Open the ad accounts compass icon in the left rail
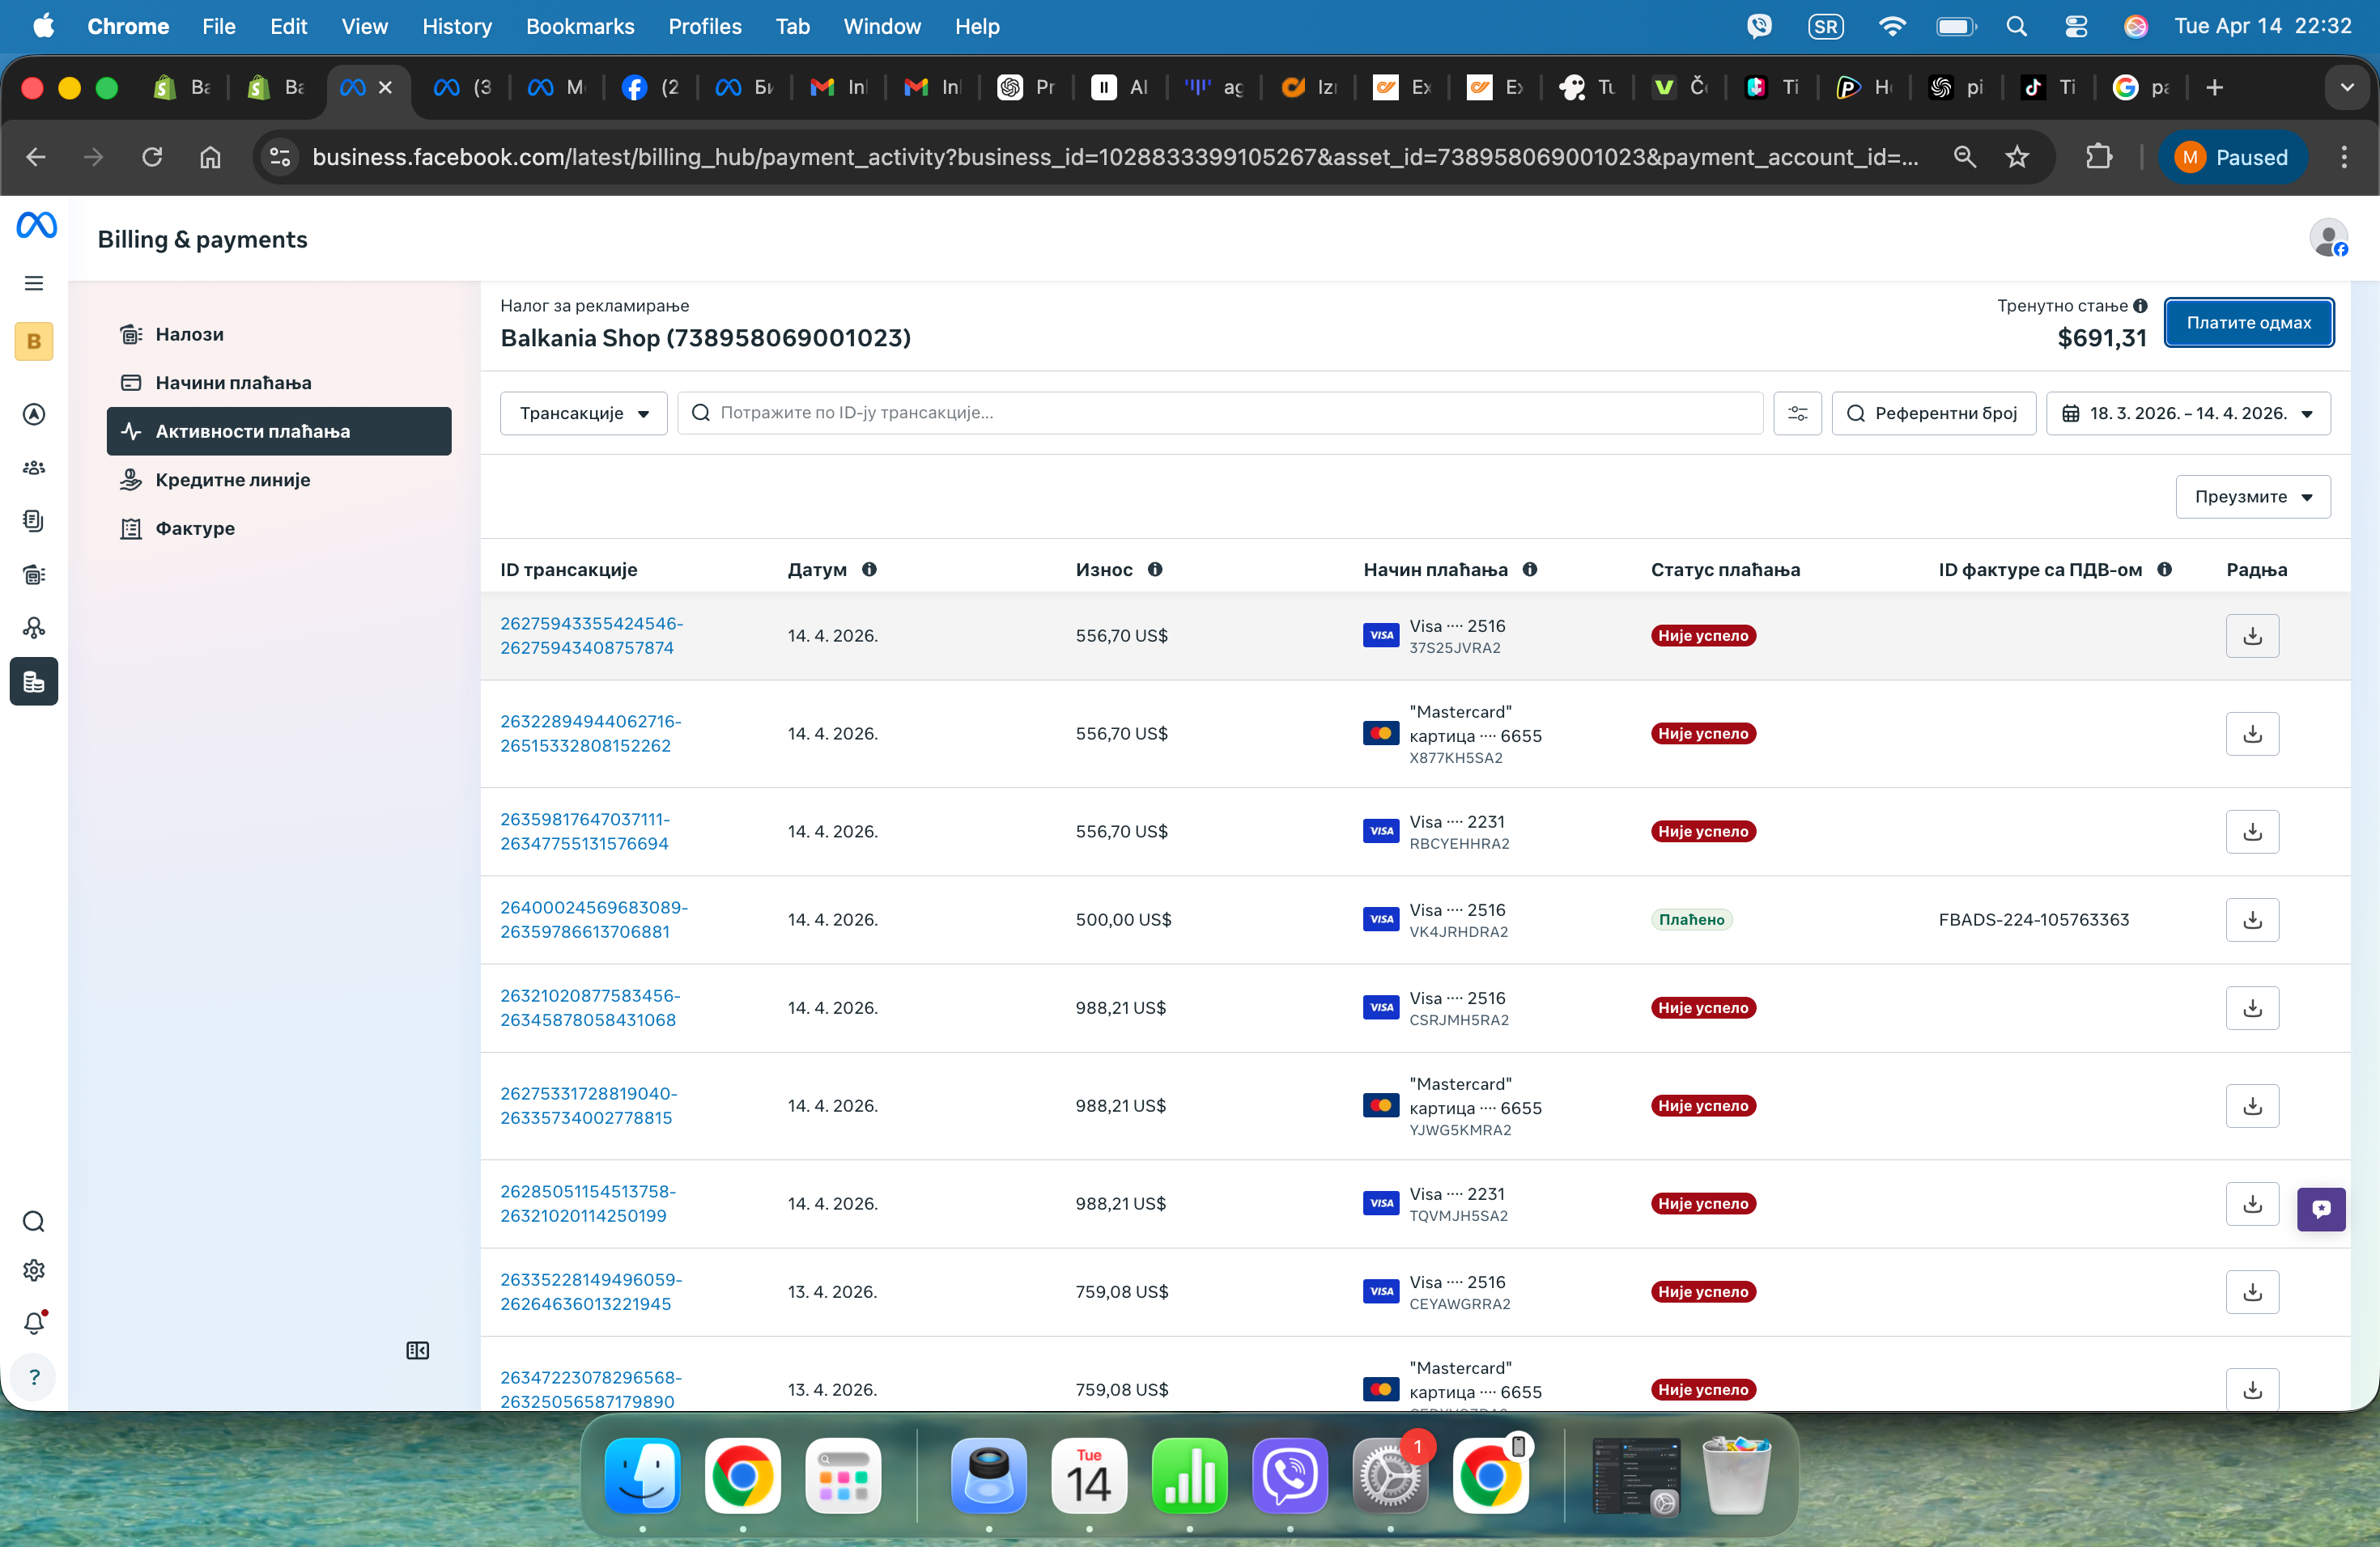The width and height of the screenshot is (2380, 1547). (34, 415)
